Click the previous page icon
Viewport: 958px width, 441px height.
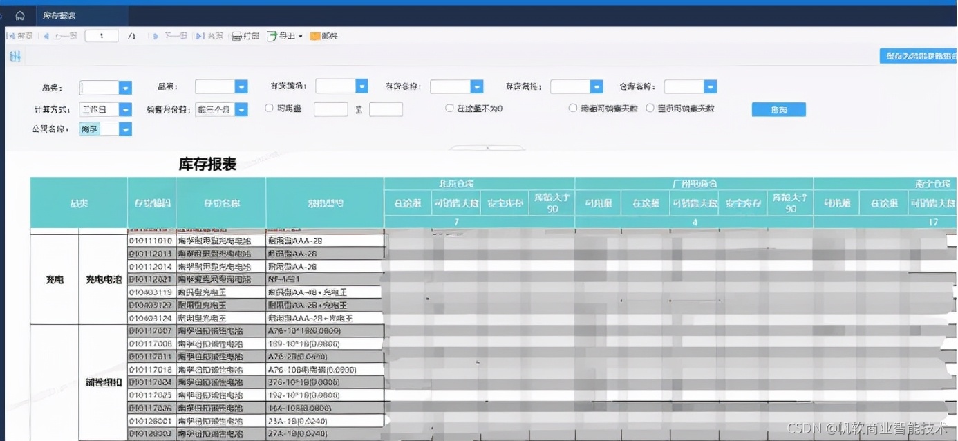coord(46,36)
